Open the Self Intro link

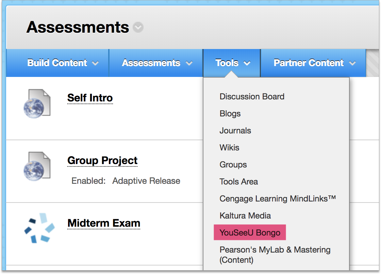click(x=90, y=98)
